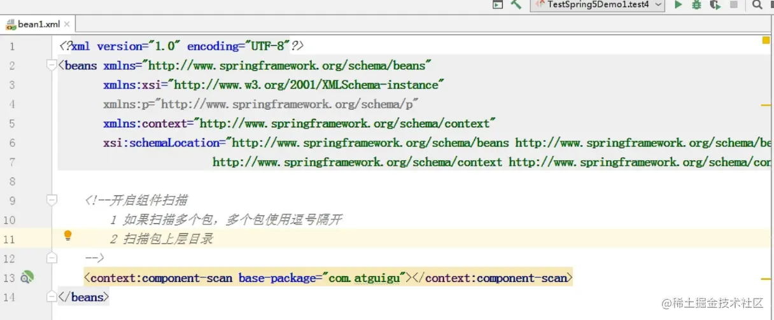Click the closing </beans> tag

83,297
